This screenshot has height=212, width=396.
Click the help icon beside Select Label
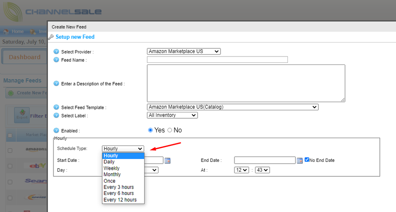pos(56,116)
